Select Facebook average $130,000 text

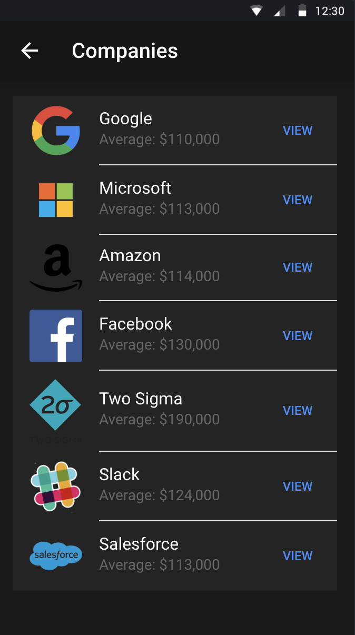pyautogui.click(x=160, y=345)
